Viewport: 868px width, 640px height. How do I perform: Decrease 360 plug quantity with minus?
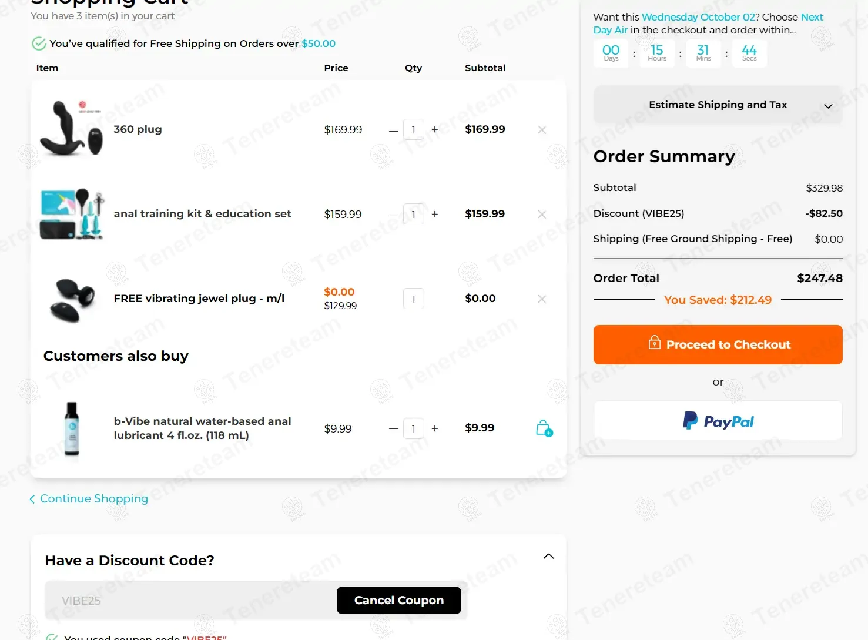click(x=394, y=130)
